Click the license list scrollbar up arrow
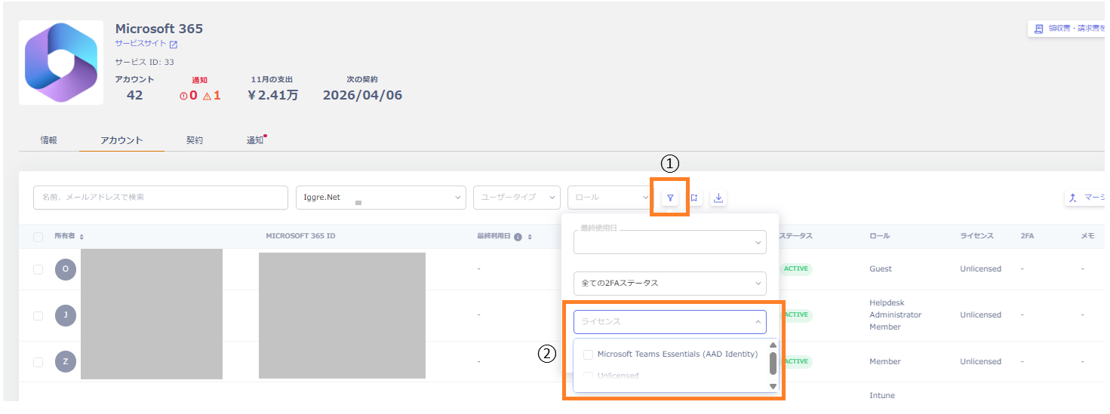 (x=773, y=345)
